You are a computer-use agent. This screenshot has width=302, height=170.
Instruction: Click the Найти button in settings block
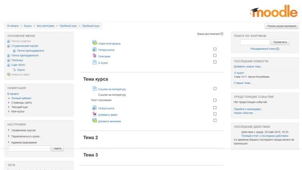click(x=58, y=148)
